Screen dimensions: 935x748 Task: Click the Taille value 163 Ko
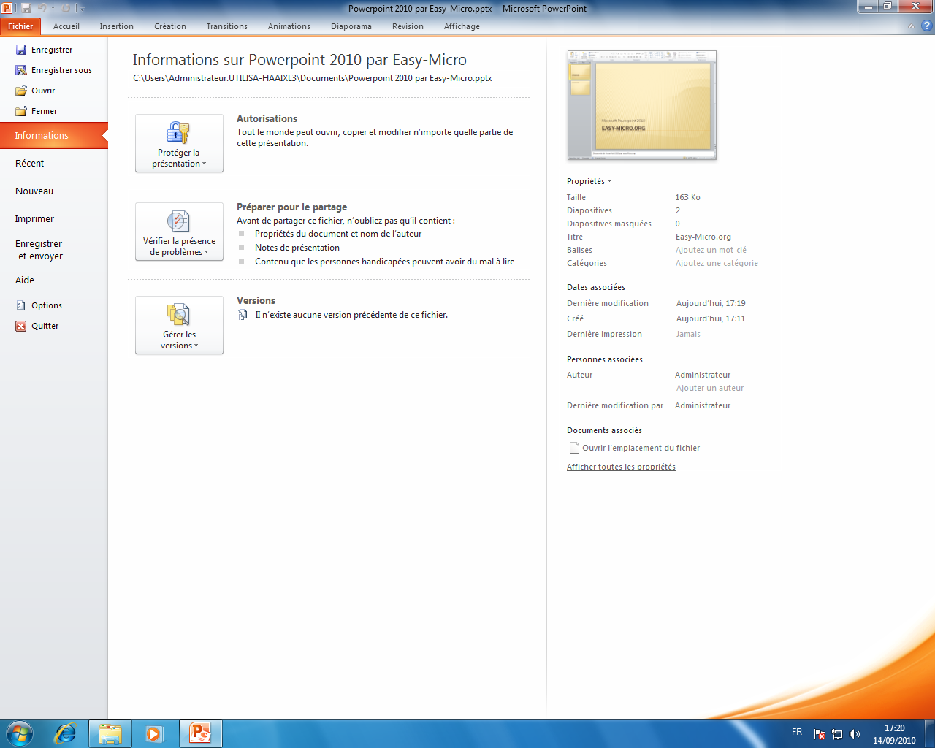coord(688,197)
